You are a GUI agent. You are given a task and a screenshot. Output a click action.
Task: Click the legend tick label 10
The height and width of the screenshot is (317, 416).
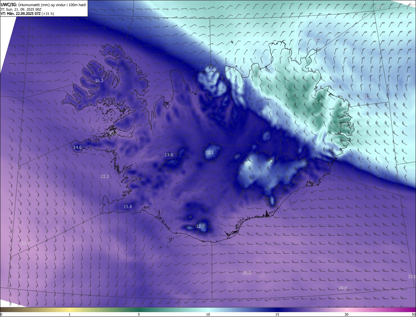pos(208,314)
